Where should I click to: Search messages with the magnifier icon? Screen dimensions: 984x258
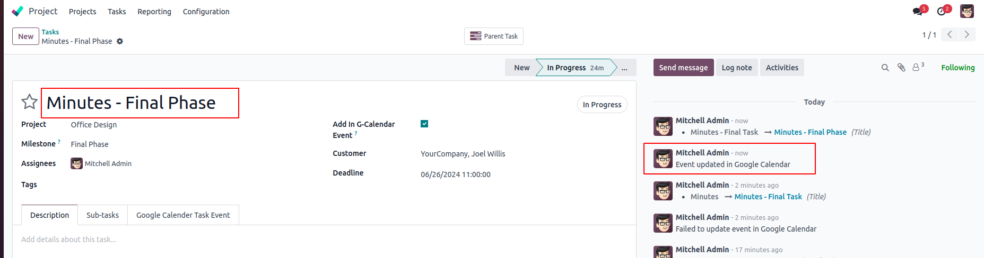click(885, 68)
